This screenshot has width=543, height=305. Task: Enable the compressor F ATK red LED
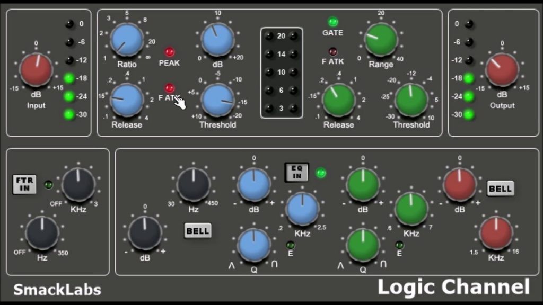click(x=169, y=88)
